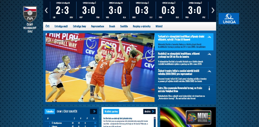
Task: Open the UNIQA sponsor logo
Action: point(228,19)
